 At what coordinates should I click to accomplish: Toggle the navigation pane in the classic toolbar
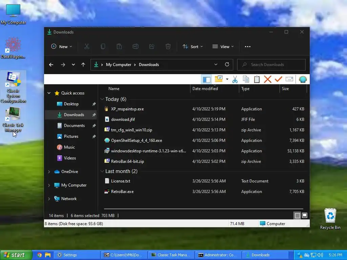tap(206, 79)
